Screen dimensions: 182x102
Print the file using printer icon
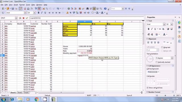click(x=28, y=9)
